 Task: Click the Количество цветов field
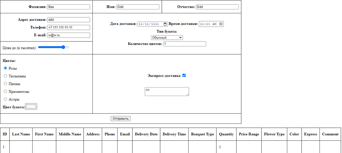(x=184, y=44)
